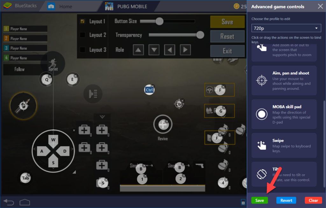Click the Reset button in the layout editor
The height and width of the screenshot is (208, 326).
click(x=227, y=36)
